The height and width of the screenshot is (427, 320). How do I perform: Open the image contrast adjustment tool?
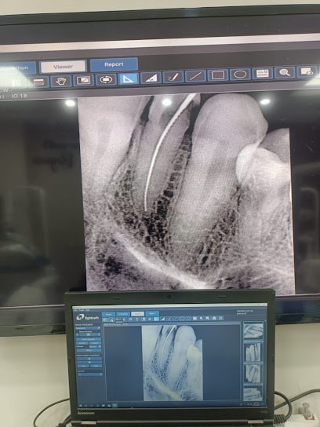[x=83, y=80]
